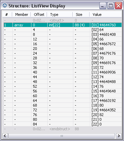Sort by the Type column header
This screenshot has height=141, width=124.
tap(59, 15)
